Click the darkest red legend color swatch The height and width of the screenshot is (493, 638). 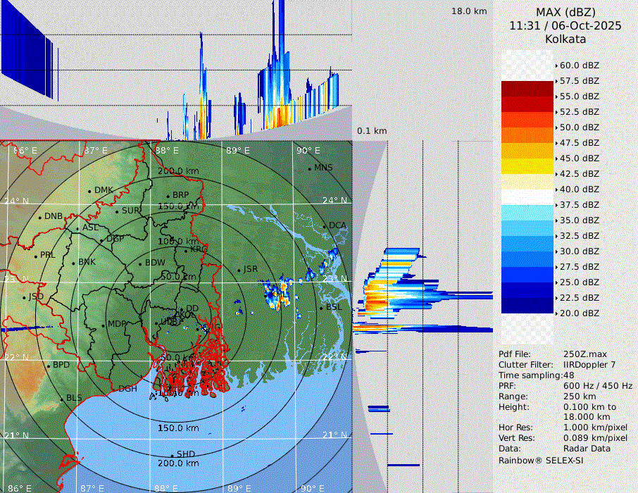[527, 89]
